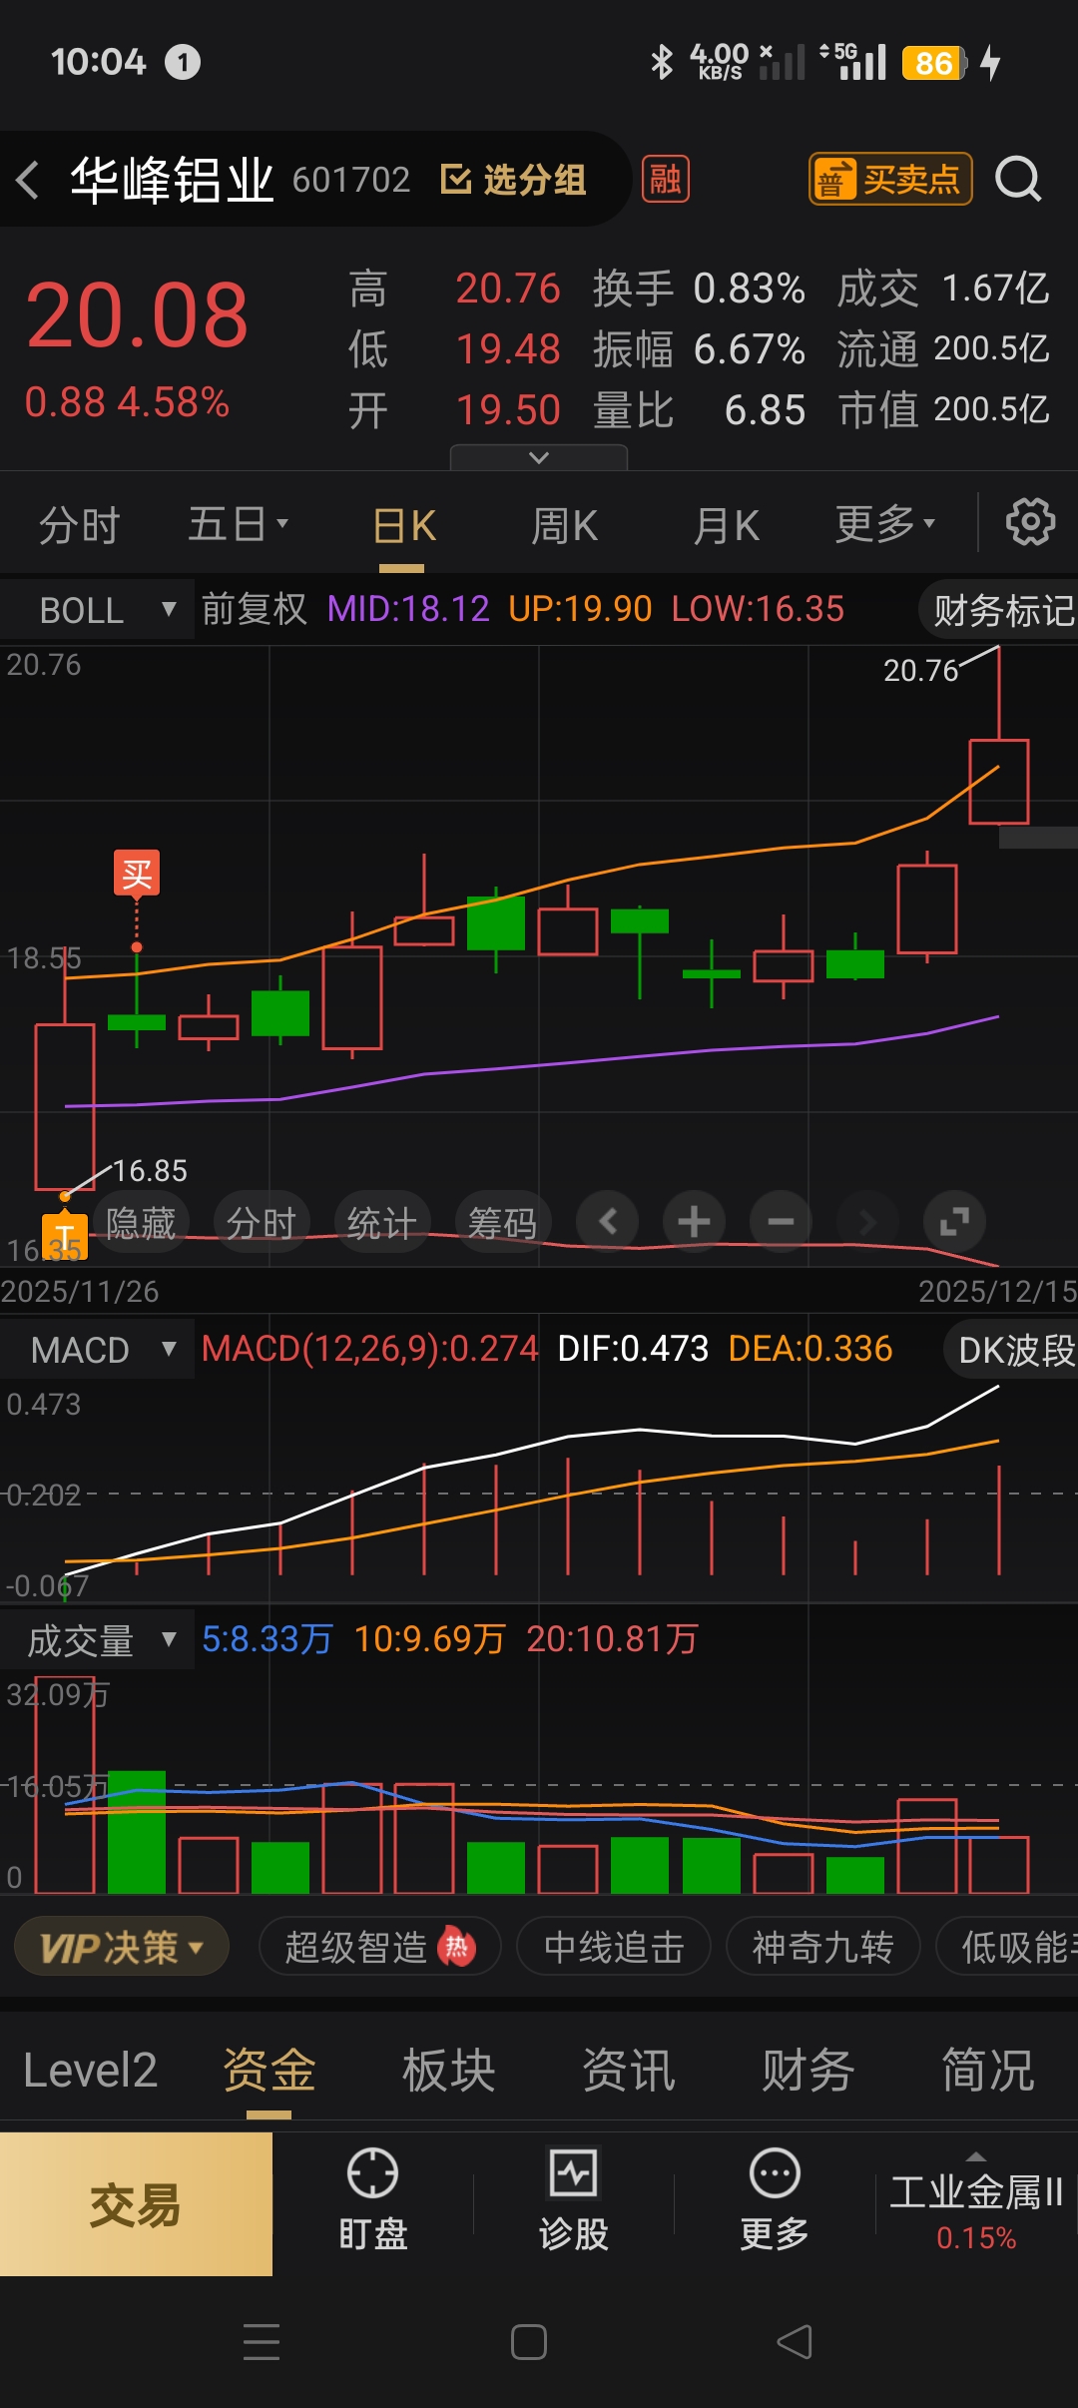Toggle DK波段 indicator
Image resolution: width=1078 pixels, height=2408 pixels.
tap(1012, 1350)
